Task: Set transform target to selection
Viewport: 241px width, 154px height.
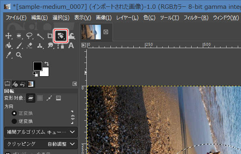Action: [40, 98]
